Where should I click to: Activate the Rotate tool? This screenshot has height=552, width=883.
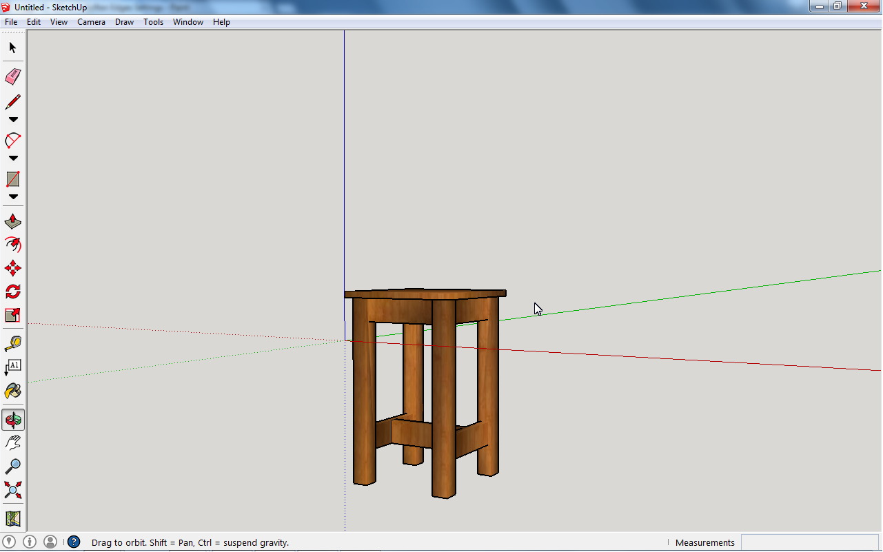coord(12,291)
